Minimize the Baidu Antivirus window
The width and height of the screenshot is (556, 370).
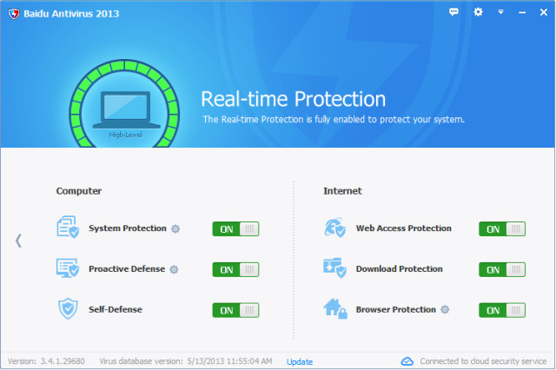click(522, 12)
